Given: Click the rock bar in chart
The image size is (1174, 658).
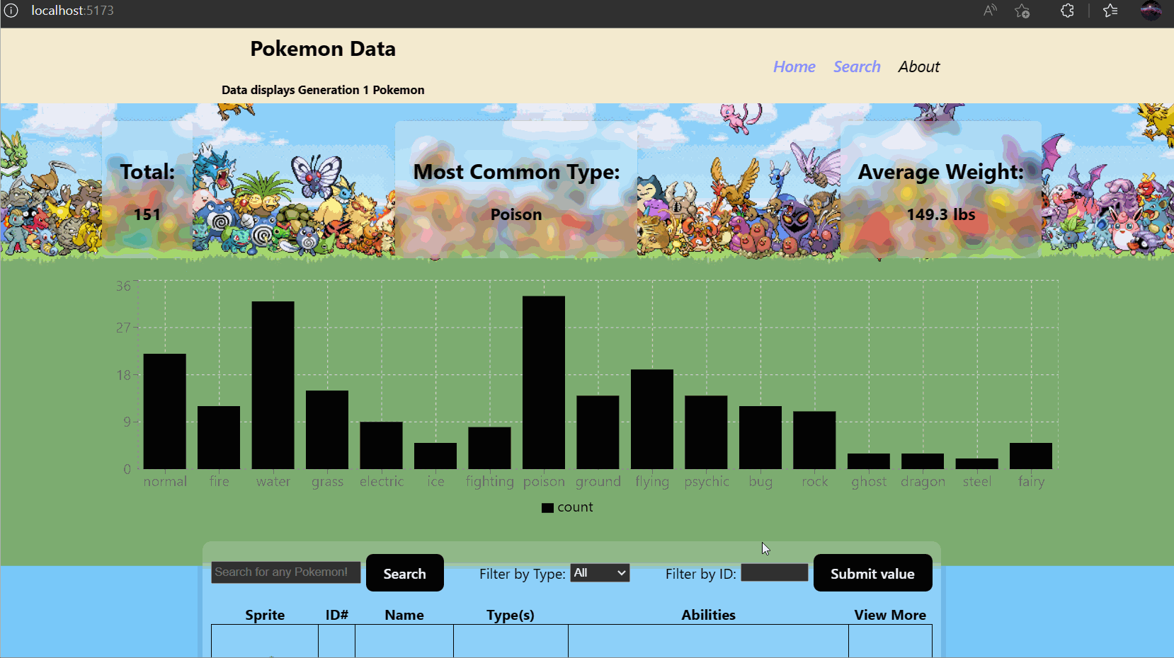Looking at the screenshot, I should (x=814, y=440).
